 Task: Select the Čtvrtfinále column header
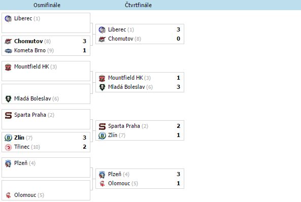(x=138, y=5)
